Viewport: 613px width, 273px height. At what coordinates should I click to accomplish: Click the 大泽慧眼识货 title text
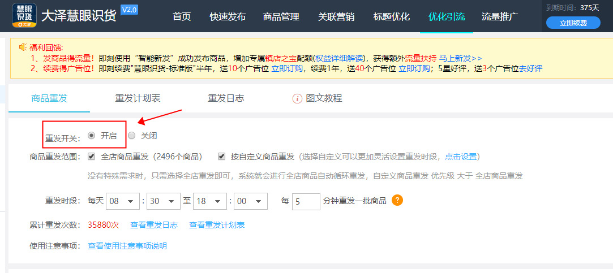(x=79, y=16)
